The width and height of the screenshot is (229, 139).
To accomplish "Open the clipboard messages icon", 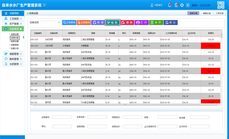I will pyautogui.click(x=176, y=5).
